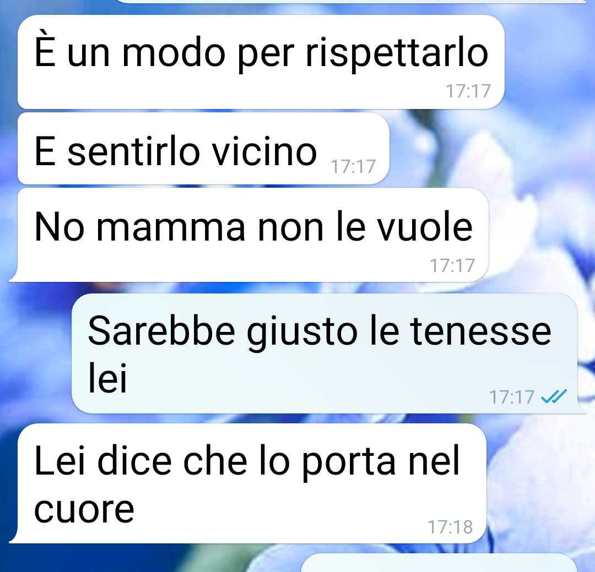This screenshot has width=595, height=572.
Task: Select the "E sentirlo vicino" message bubble
Action: 203,148
